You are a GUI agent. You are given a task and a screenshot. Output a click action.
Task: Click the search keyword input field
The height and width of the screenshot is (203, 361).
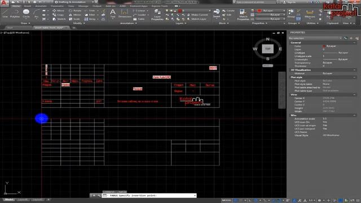click(255, 2)
